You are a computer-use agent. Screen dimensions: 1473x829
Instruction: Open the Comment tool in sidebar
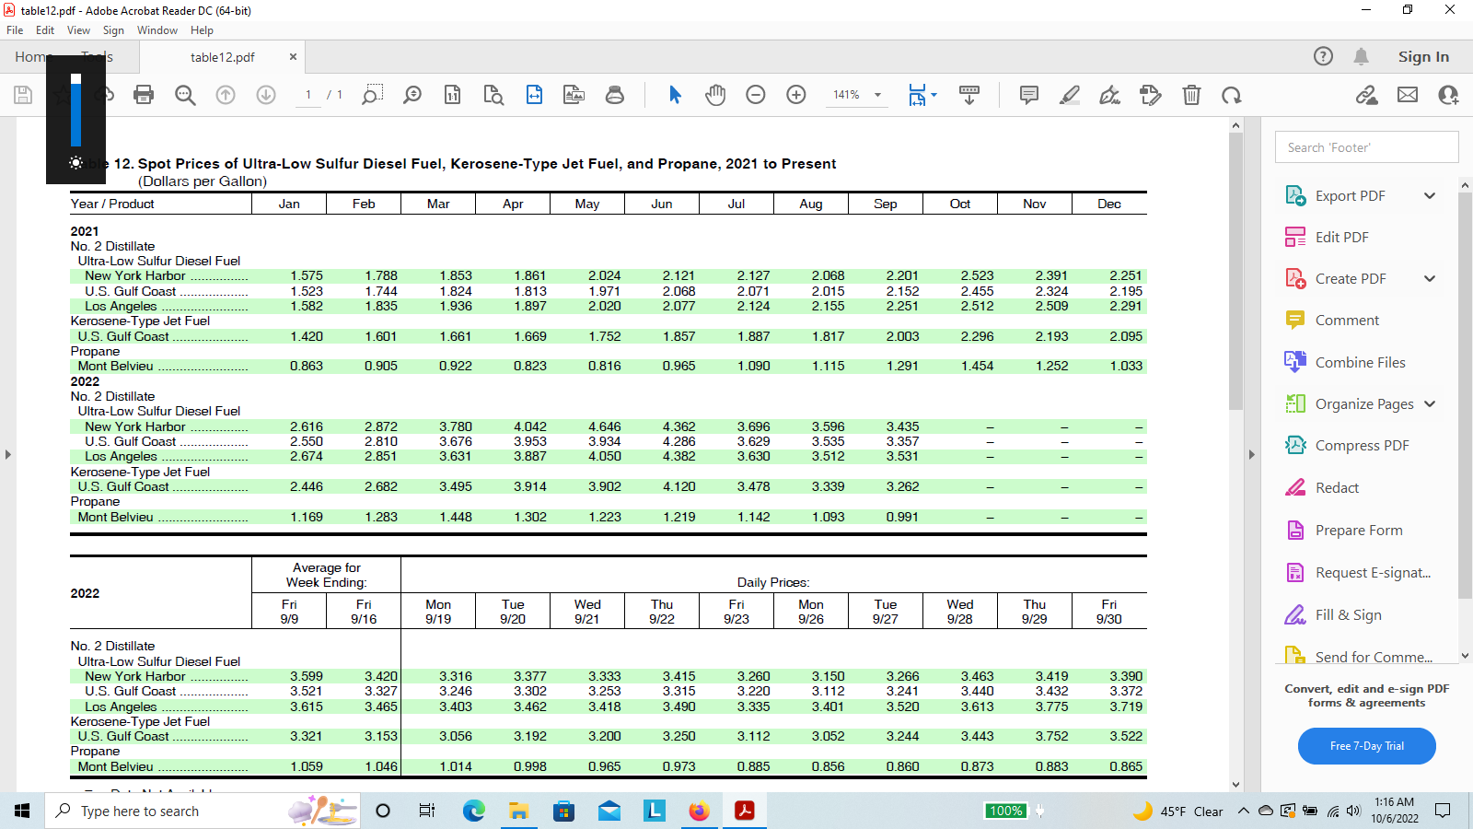tap(1332, 320)
